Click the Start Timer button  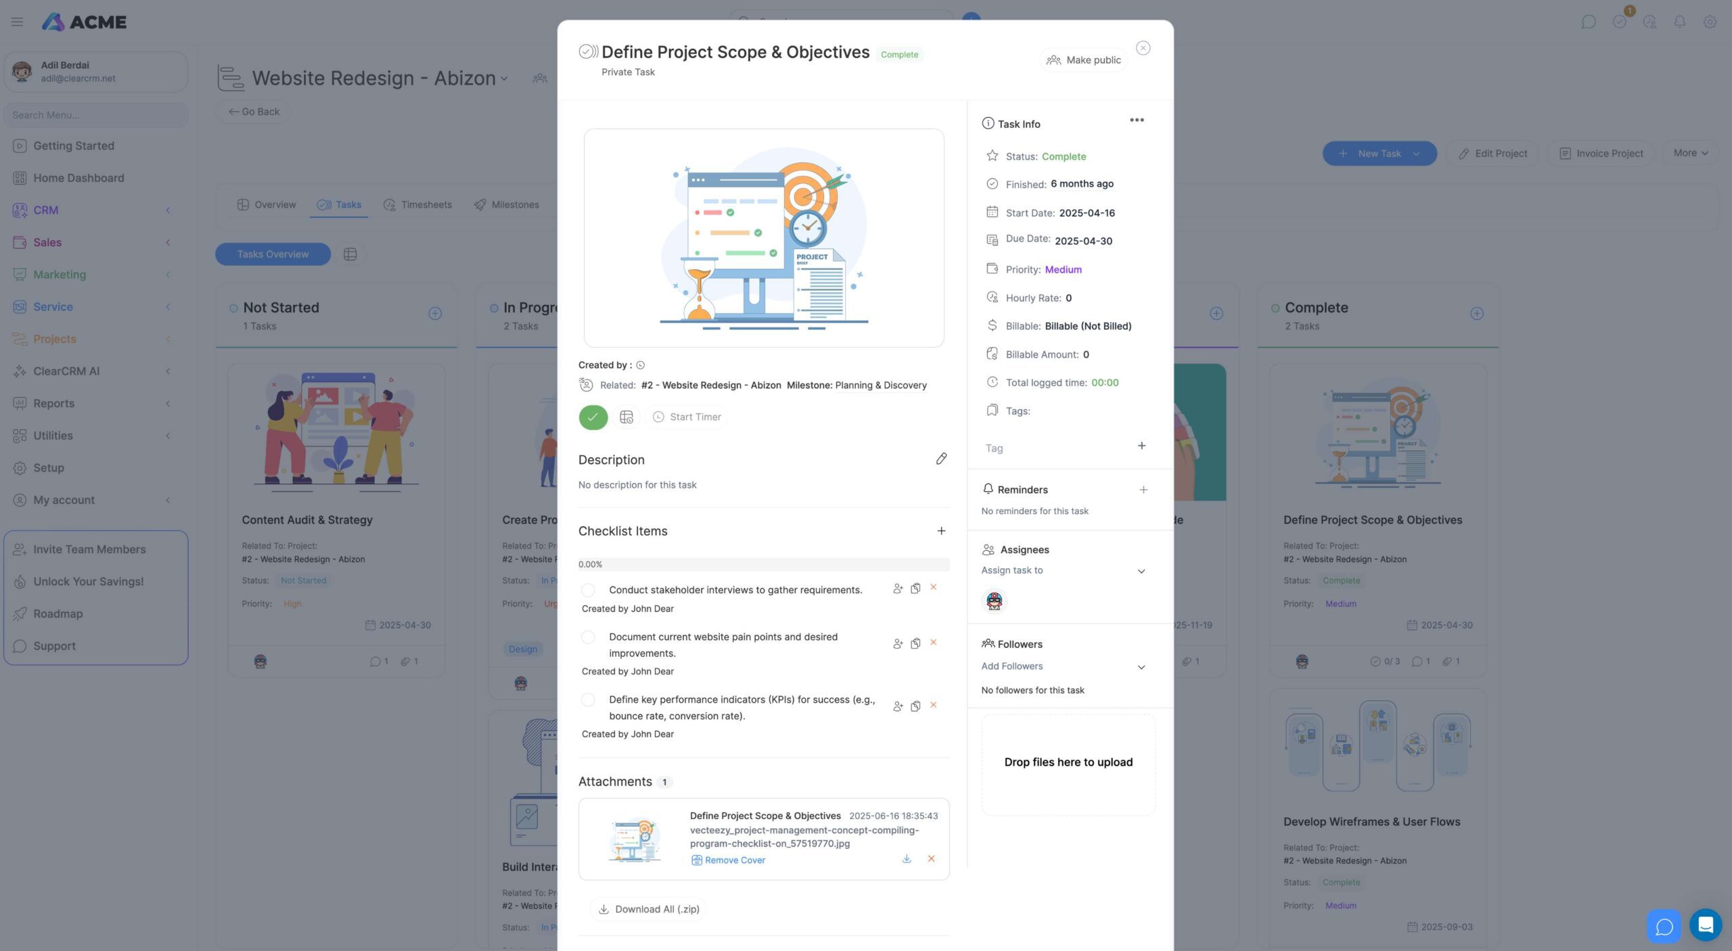[687, 417]
